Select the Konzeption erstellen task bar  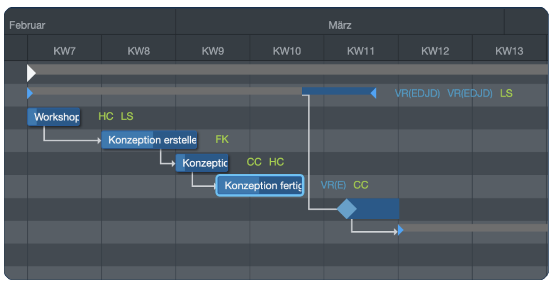click(149, 140)
